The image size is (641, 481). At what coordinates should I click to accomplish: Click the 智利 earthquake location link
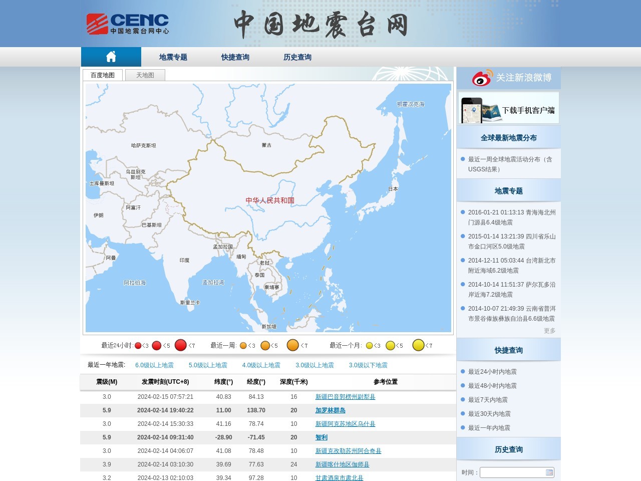point(320,437)
